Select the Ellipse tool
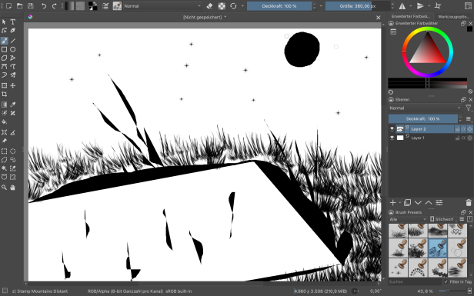Image resolution: width=474 pixels, height=296 pixels. tap(12, 49)
